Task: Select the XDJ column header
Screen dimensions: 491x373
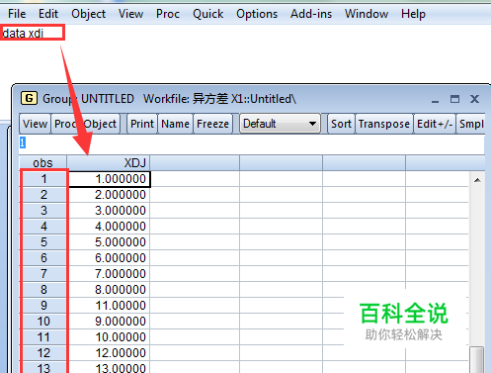Action: point(109,163)
